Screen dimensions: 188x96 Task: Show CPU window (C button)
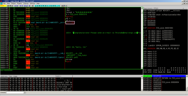(47, 6)
